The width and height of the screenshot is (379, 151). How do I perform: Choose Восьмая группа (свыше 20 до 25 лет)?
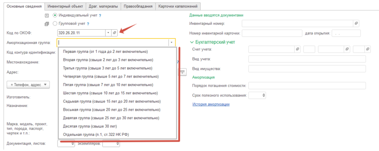pyautogui.click(x=117, y=110)
